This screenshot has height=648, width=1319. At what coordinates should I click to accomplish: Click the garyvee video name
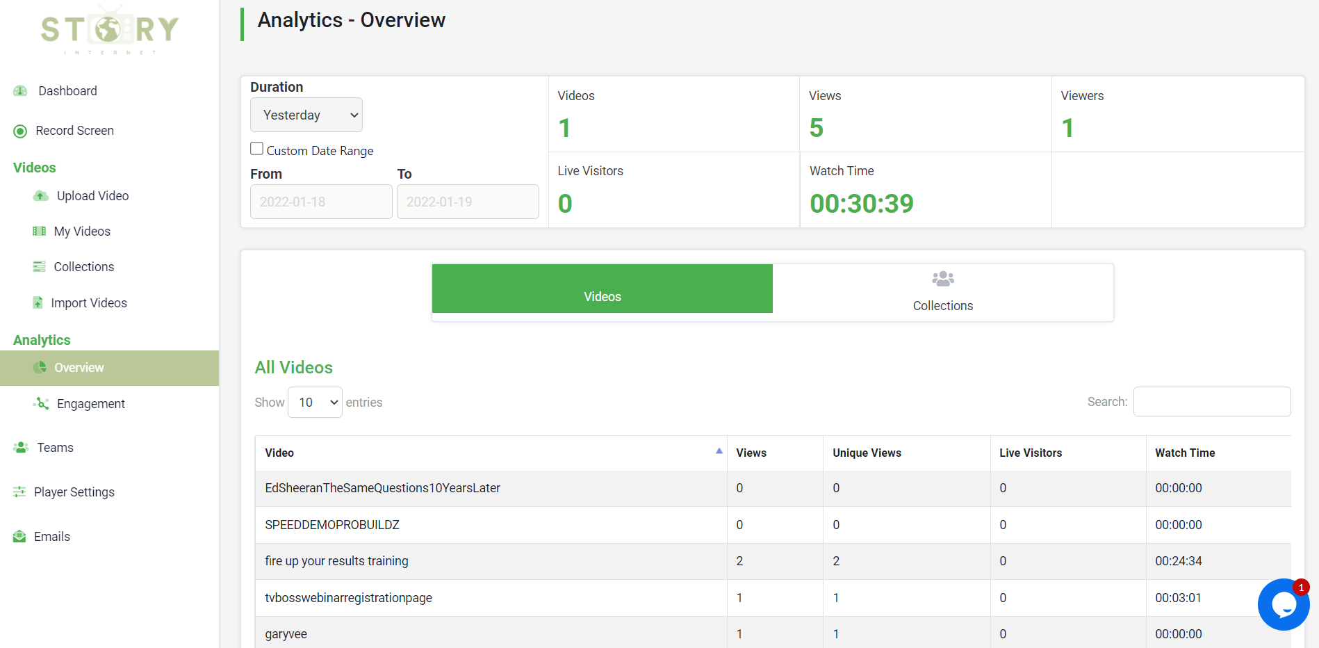[x=286, y=634]
